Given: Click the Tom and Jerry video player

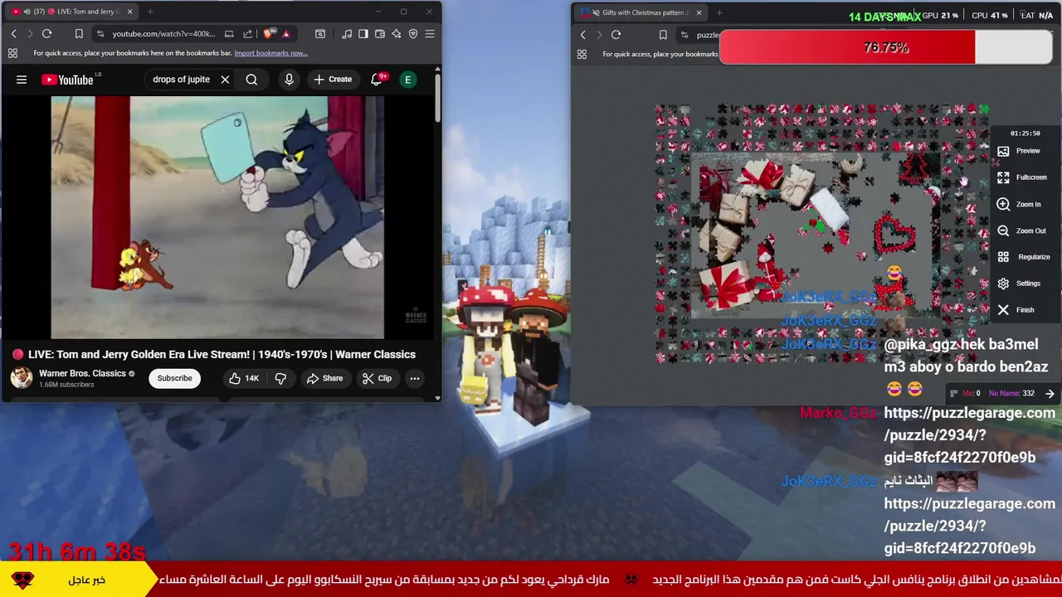Looking at the screenshot, I should coord(218,217).
